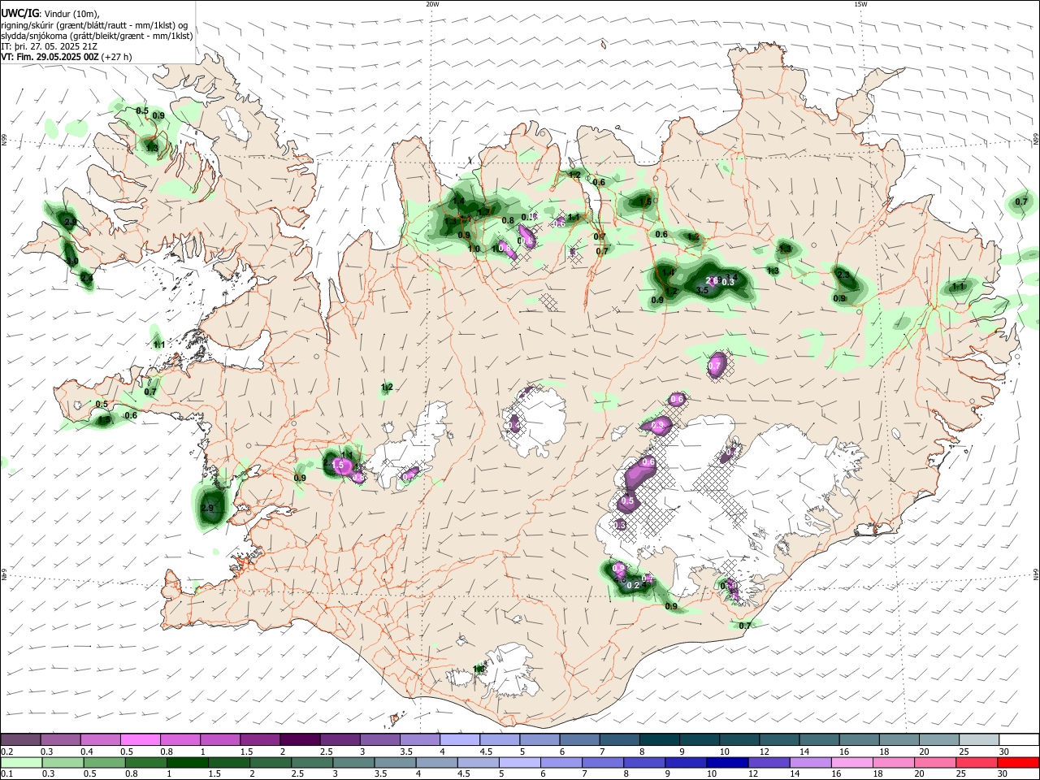Viewport: 1040px width, 780px height.
Task: Click the 3.0 precipitation value in the Westfjords
Action: 72,262
